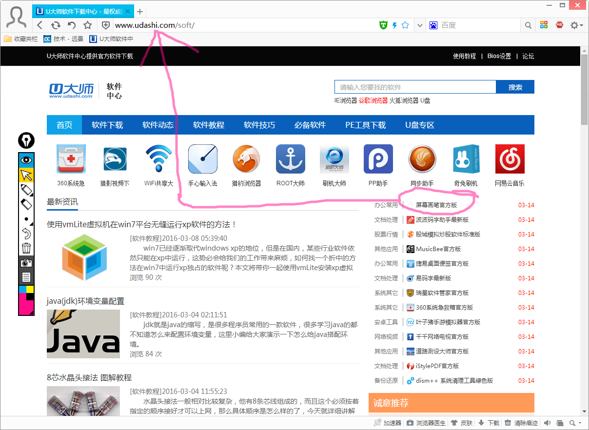Click the U大师 site logo
The image size is (589, 430).
click(71, 90)
